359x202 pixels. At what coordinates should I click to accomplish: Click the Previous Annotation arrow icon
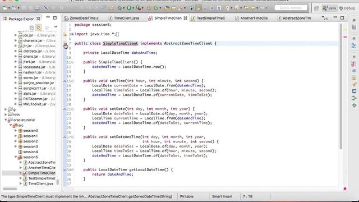click(x=236, y=8)
